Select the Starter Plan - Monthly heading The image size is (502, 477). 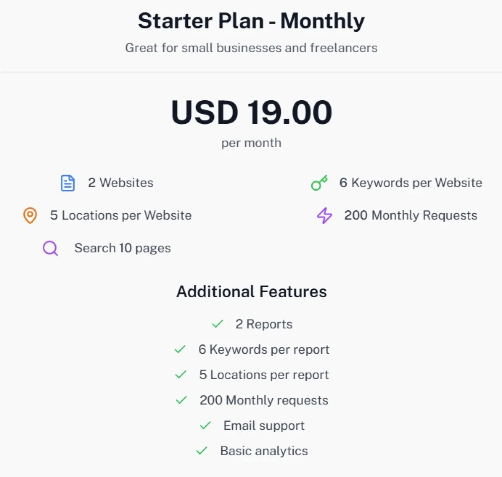point(251,21)
